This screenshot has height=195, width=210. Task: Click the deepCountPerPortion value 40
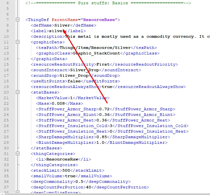pos(89,187)
